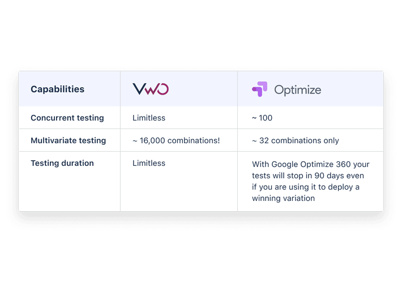The height and width of the screenshot is (283, 402).
Task: Select the Concurrent testing row label
Action: [67, 118]
